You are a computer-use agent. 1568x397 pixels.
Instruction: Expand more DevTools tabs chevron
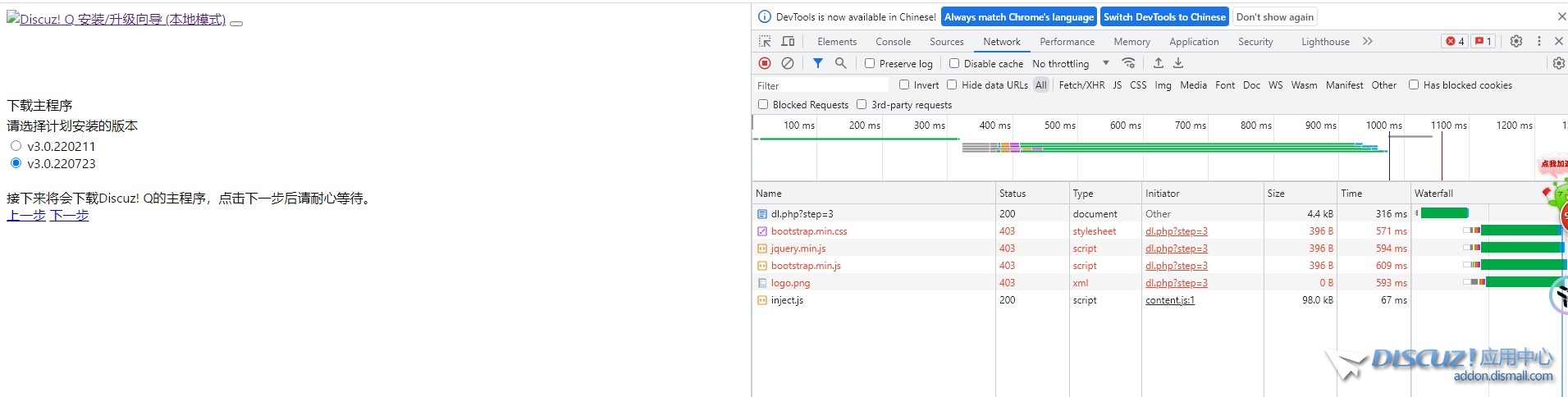(x=1367, y=41)
